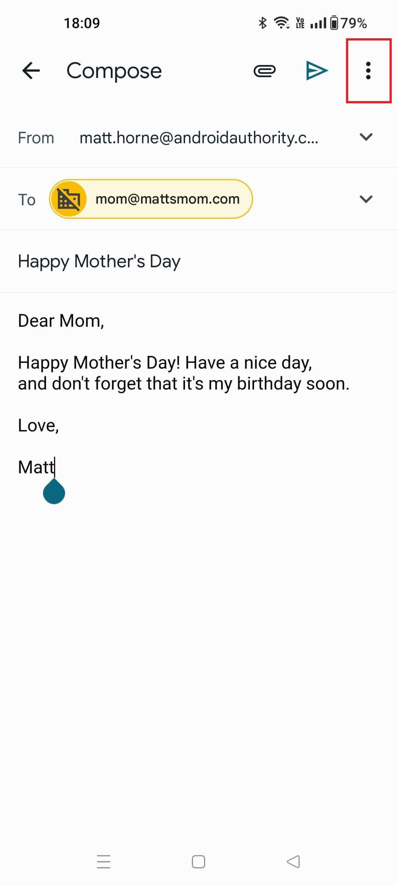Tap the Bluetooth status bar icon
Image resolution: width=397 pixels, height=886 pixels.
(263, 23)
